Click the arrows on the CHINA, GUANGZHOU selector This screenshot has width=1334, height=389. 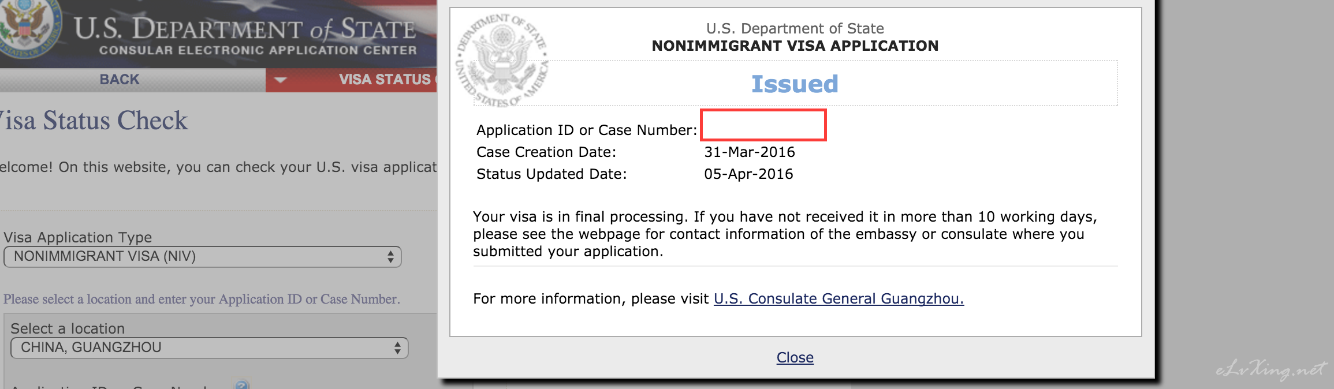click(397, 348)
